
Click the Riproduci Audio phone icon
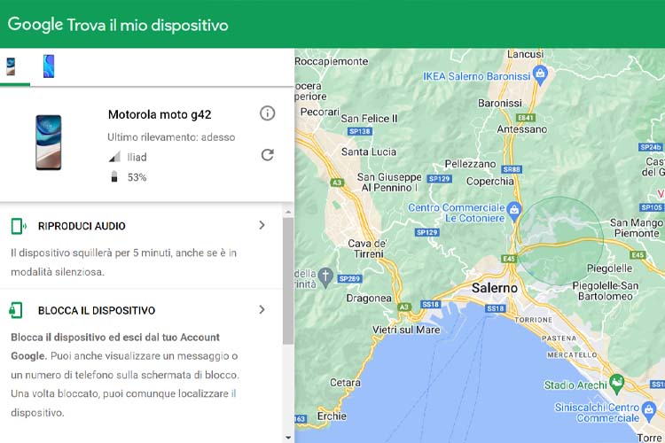tap(19, 227)
